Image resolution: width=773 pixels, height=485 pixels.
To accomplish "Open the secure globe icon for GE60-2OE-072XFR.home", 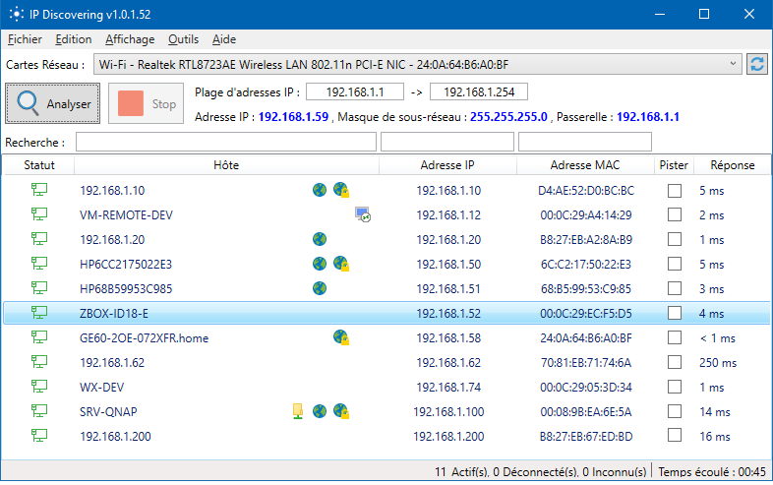I will point(341,337).
